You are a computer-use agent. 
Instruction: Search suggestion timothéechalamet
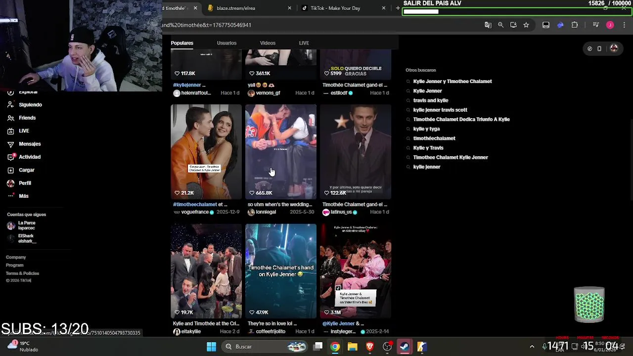pyautogui.click(x=434, y=138)
